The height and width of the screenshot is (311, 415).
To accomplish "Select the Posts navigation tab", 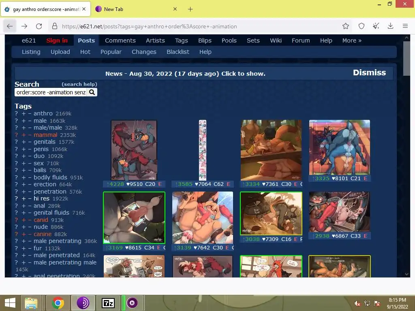I will [86, 40].
